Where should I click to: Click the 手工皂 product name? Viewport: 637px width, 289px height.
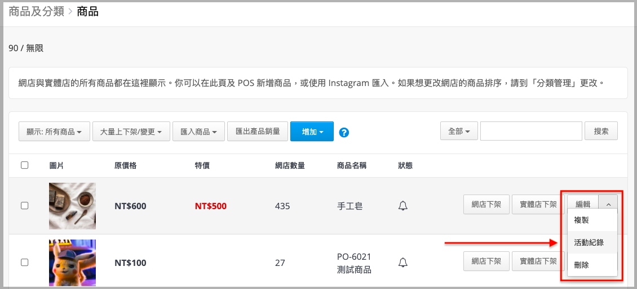tap(350, 206)
